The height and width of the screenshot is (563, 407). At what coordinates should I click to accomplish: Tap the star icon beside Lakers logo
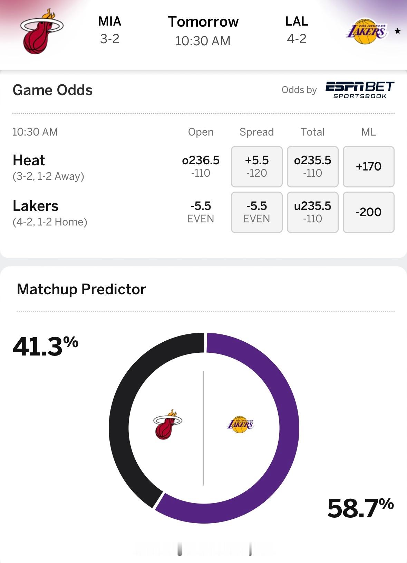click(x=398, y=31)
